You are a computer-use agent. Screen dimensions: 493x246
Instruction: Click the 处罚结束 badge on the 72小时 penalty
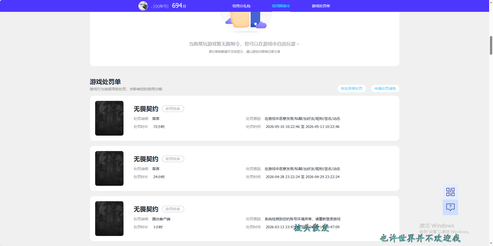coord(173,109)
